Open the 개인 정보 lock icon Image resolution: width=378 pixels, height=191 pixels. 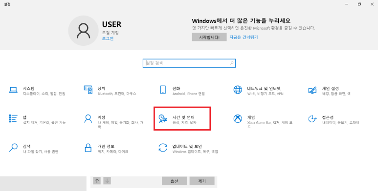click(x=88, y=148)
